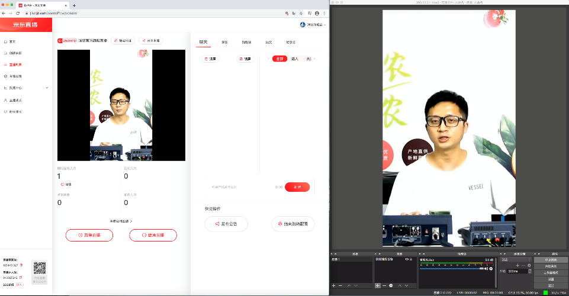The height and width of the screenshot is (296, 569).
Task: Move source up with arrow in OBS Sources panel
Action: click(x=400, y=285)
